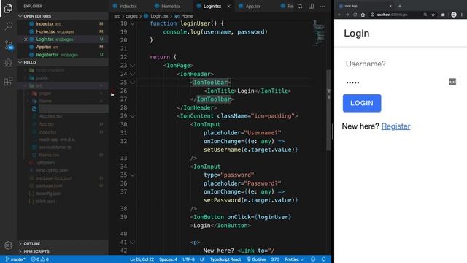Fold the p block at line 41

point(132,243)
